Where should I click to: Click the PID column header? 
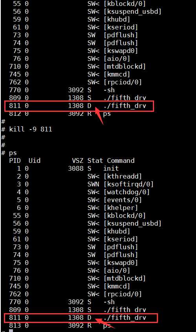click(x=15, y=161)
